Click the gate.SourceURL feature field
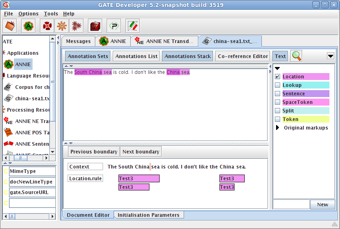Image resolution: width=340 pixels, height=229 pixels. pos(32,192)
